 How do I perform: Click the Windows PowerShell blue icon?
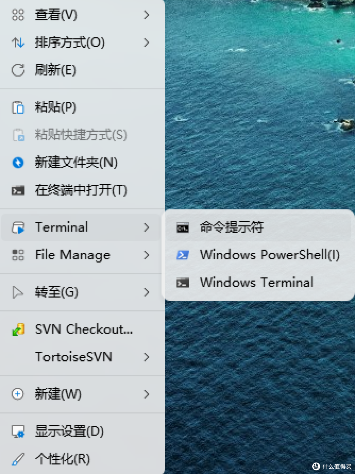[183, 255]
